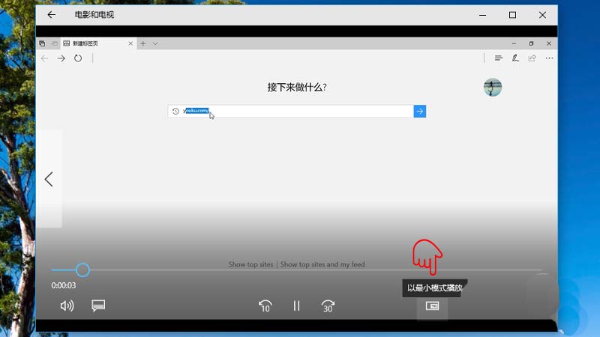Click the web note pen icon
This screenshot has width=600, height=337.
point(515,58)
